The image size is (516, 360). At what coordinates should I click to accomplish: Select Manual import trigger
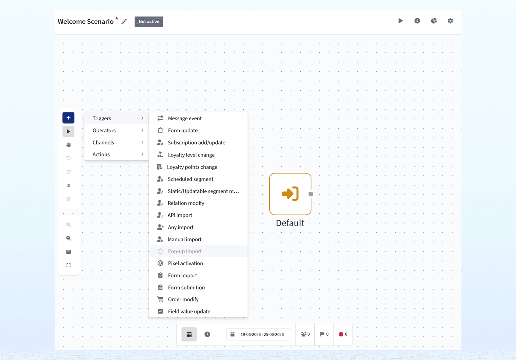pos(198,239)
